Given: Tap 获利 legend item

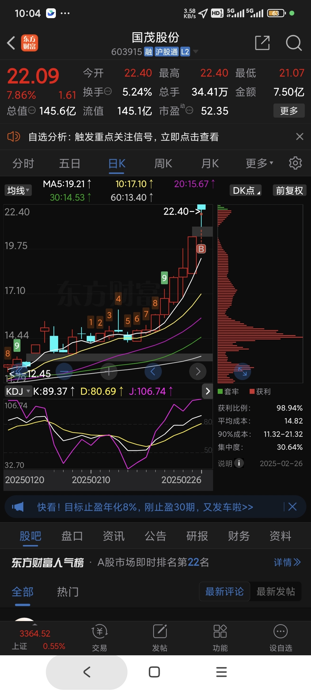Looking at the screenshot, I should pyautogui.click(x=260, y=391).
